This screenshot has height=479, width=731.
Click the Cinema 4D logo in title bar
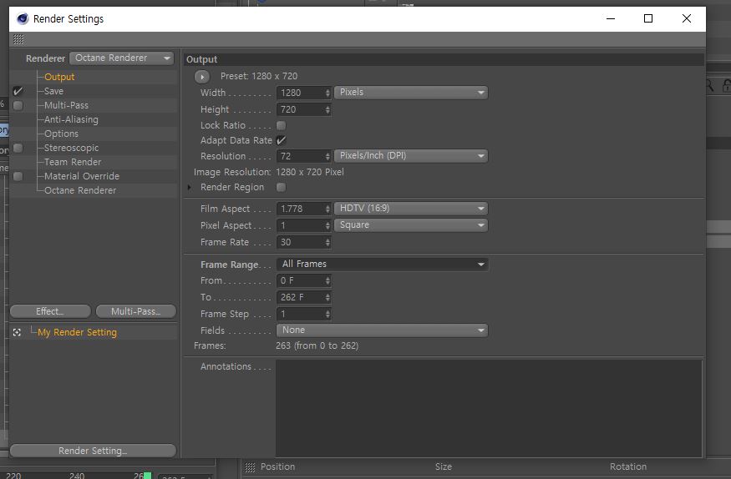[23, 18]
